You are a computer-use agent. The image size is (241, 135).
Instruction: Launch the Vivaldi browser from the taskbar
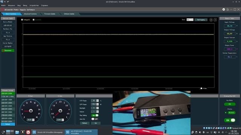point(28,132)
